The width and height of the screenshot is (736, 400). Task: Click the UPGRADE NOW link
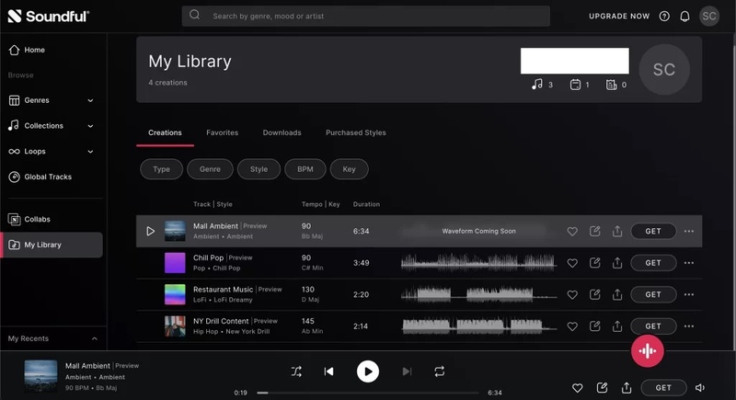coord(619,16)
